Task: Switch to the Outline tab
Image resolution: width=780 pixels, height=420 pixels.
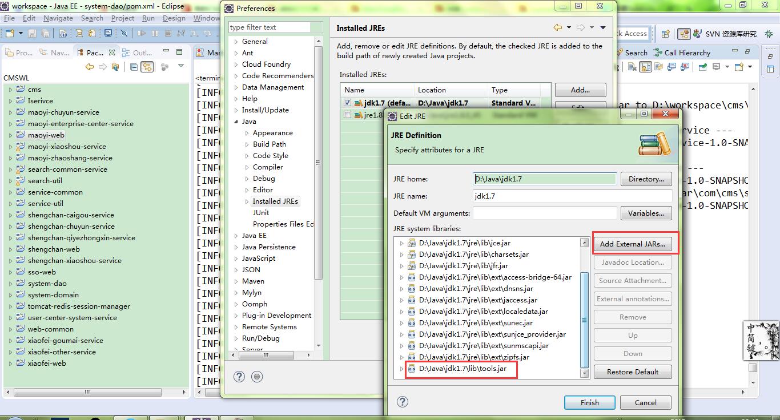Action: point(137,52)
